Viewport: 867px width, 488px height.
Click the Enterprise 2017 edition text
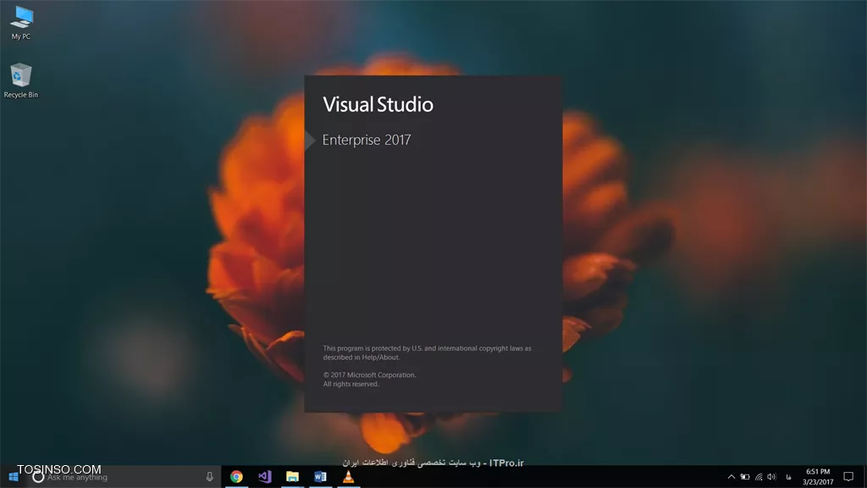pyautogui.click(x=367, y=140)
